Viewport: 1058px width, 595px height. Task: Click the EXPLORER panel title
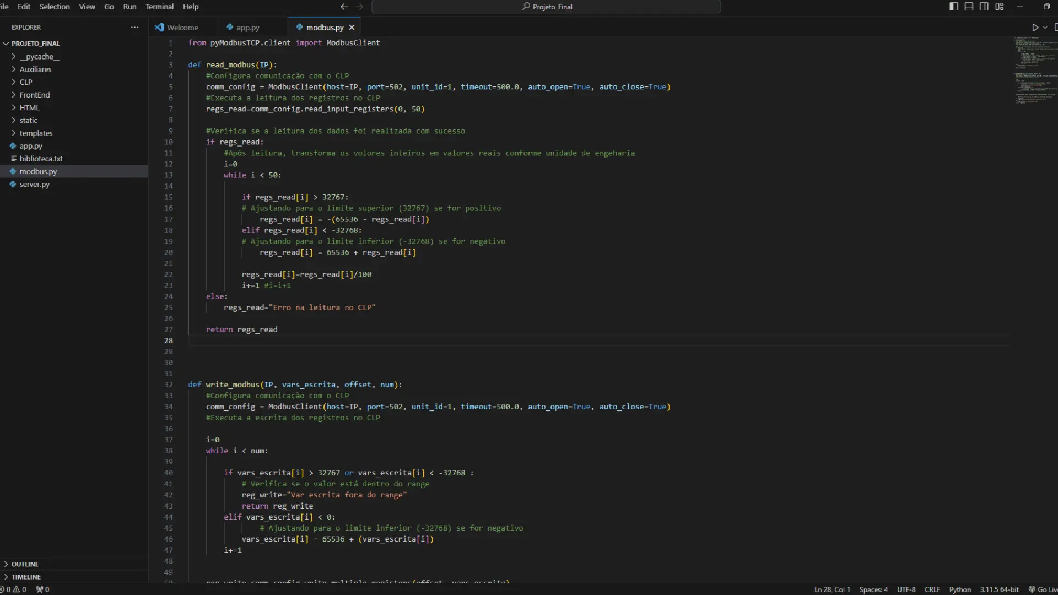click(26, 27)
